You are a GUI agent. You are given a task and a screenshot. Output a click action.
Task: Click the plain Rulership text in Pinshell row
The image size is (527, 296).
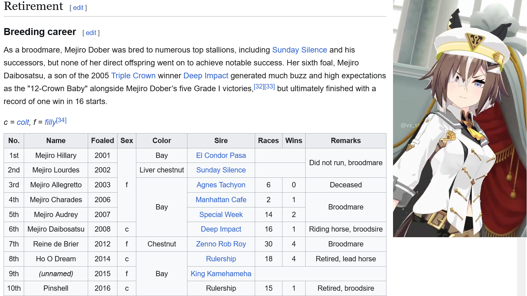click(x=221, y=288)
